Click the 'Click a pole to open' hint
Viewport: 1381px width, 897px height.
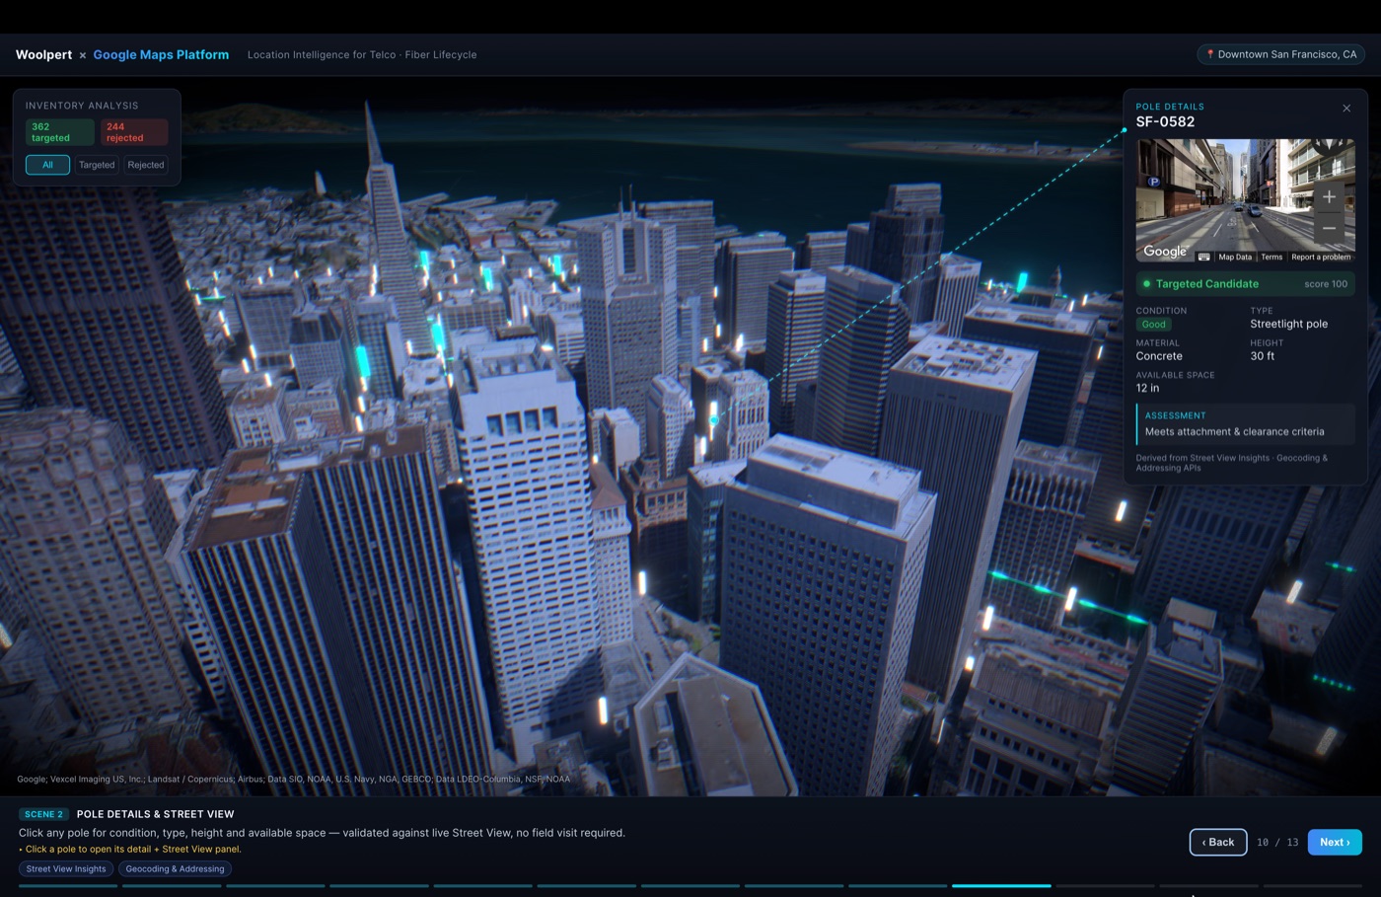pyautogui.click(x=130, y=849)
